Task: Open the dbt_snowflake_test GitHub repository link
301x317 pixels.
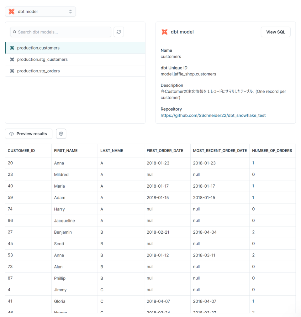Action: pos(213,115)
